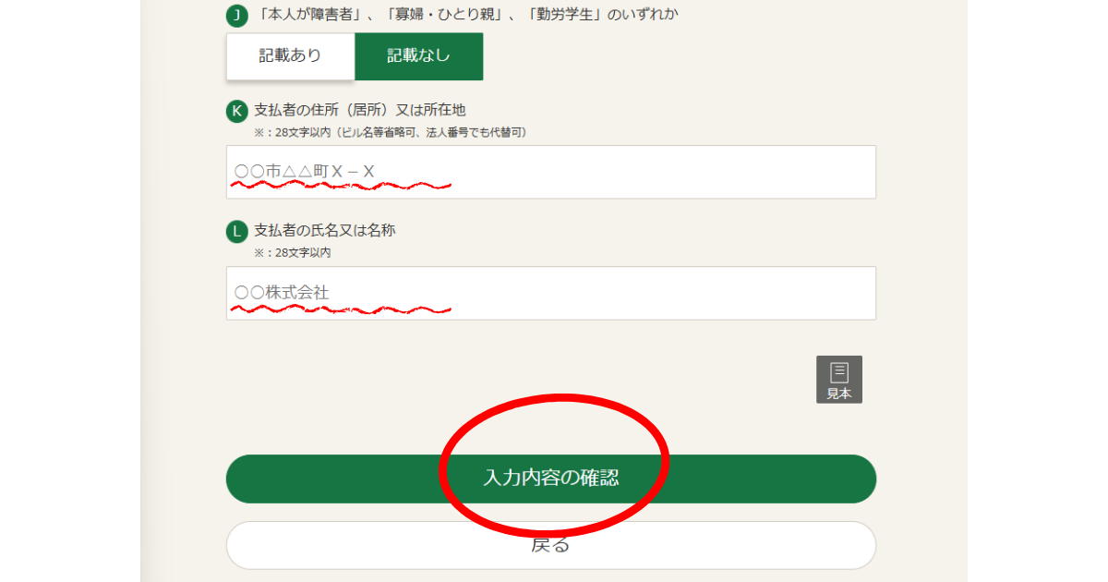The height and width of the screenshot is (582, 1108).
Task: Open the 見本 sample document icon
Action: (x=838, y=379)
